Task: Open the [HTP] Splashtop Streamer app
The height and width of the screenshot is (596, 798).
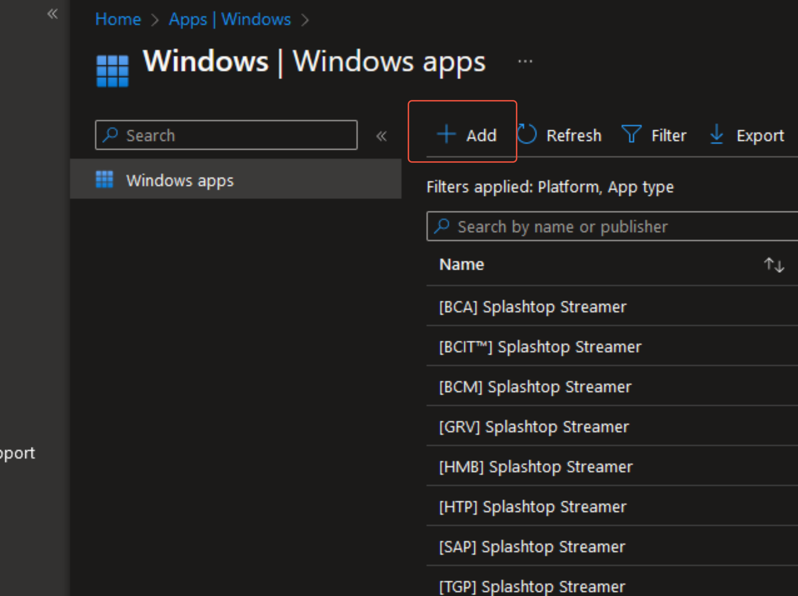Action: click(x=532, y=507)
